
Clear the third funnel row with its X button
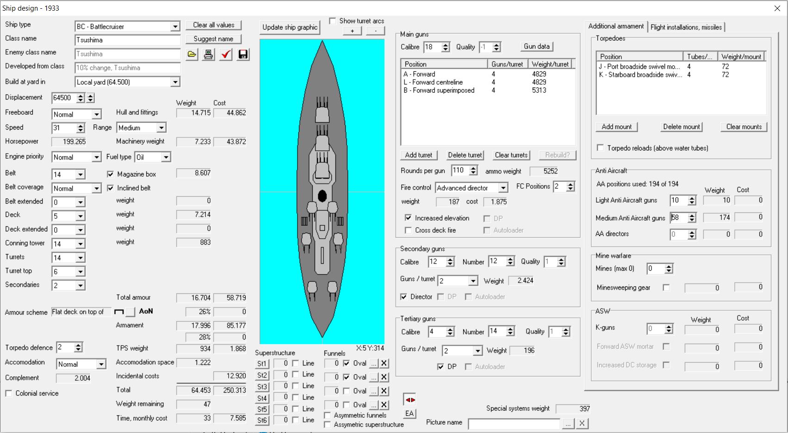[384, 391]
